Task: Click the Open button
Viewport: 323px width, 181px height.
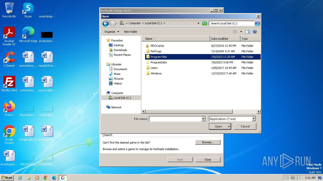Action: click(218, 126)
